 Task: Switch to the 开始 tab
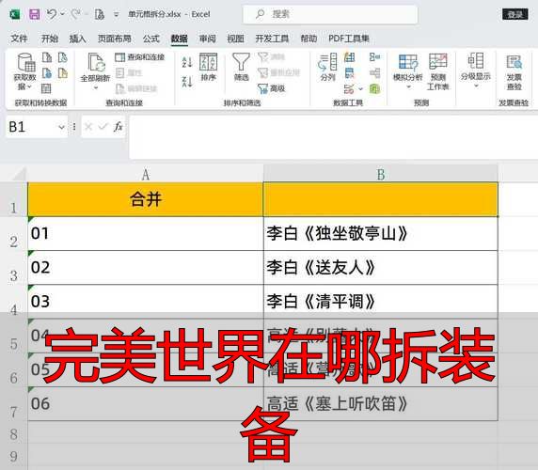click(50, 39)
